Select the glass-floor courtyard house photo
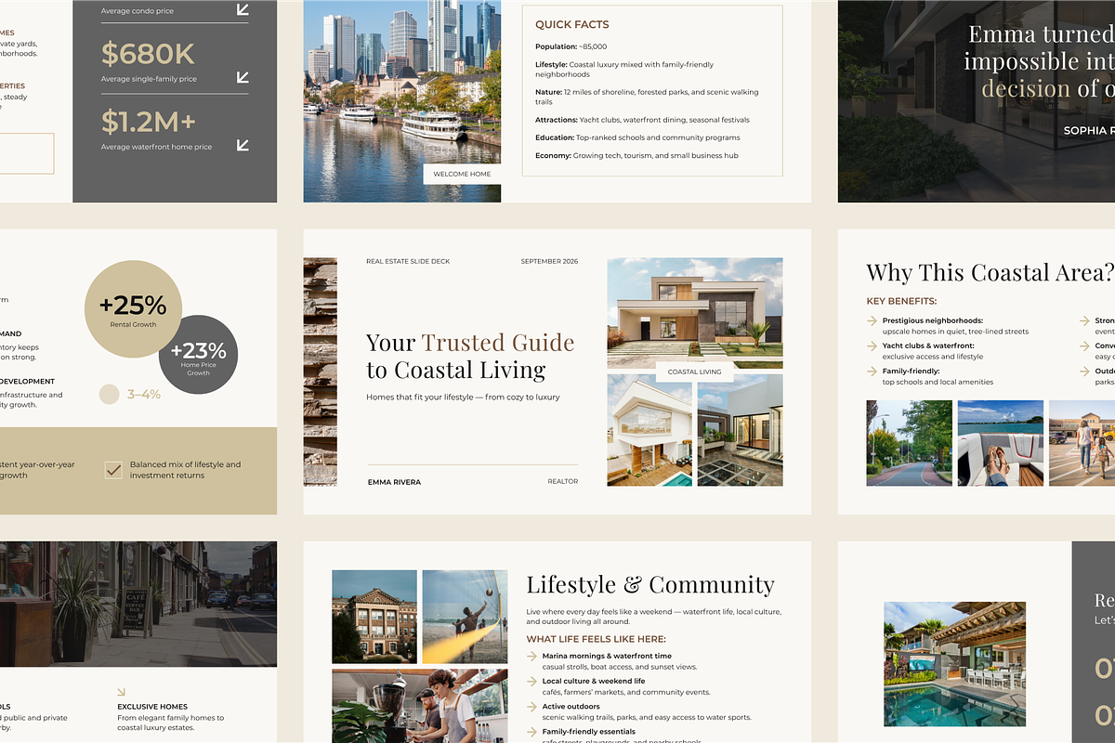This screenshot has width=1115, height=743. coord(741,430)
